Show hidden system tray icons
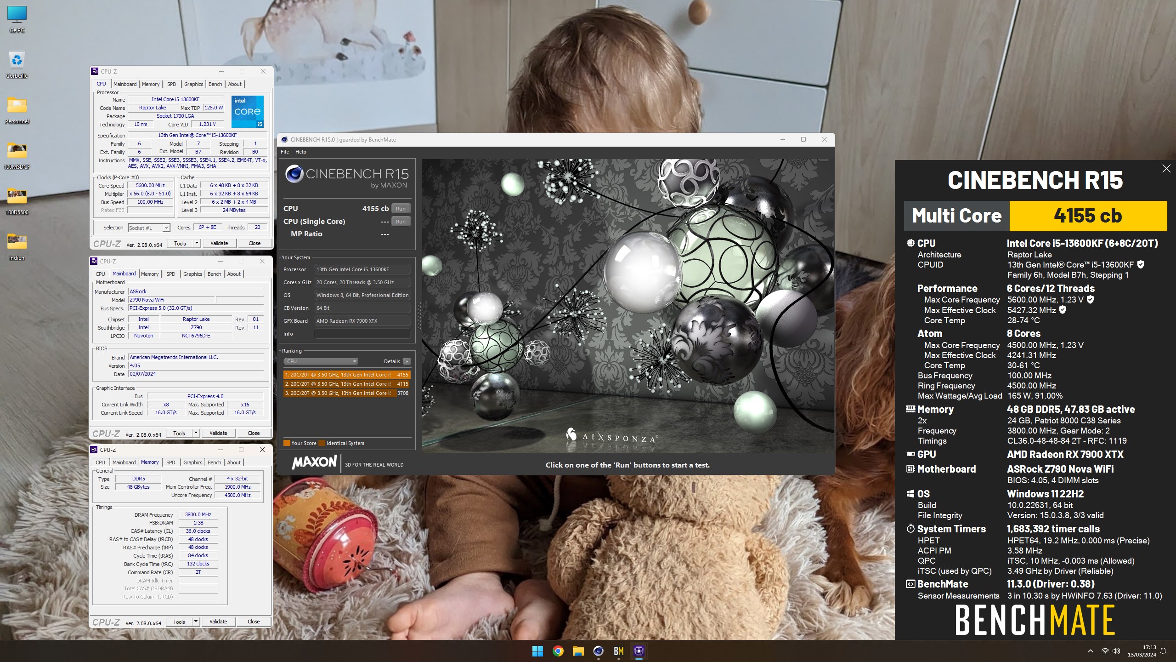This screenshot has width=1176, height=662. [x=1090, y=651]
